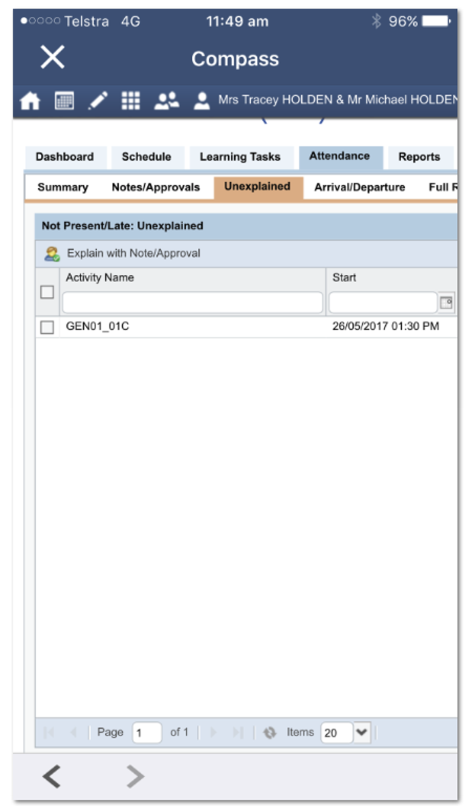Tap the 11:49 am clock
This screenshot has width=471, height=806.
(237, 21)
